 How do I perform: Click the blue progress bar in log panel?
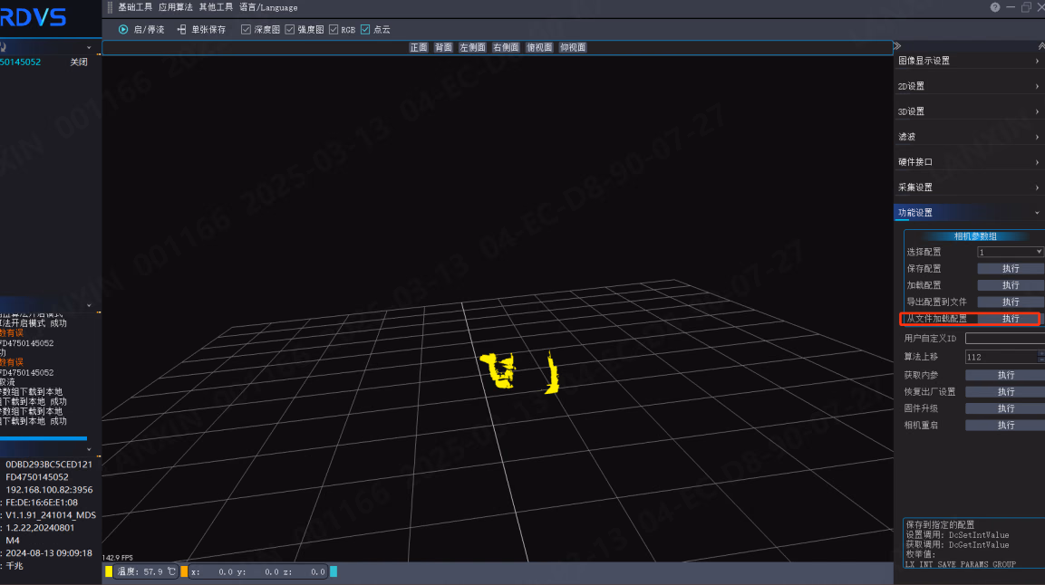(44, 438)
